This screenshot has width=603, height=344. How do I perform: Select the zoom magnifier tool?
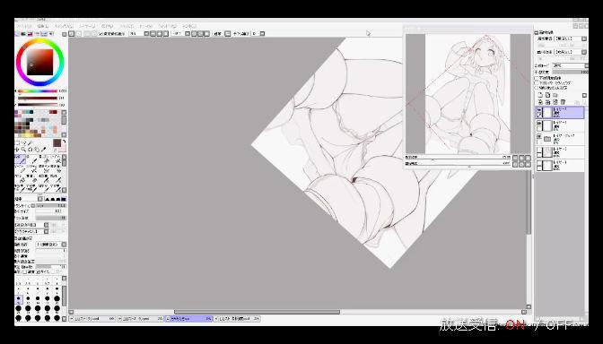point(23,150)
